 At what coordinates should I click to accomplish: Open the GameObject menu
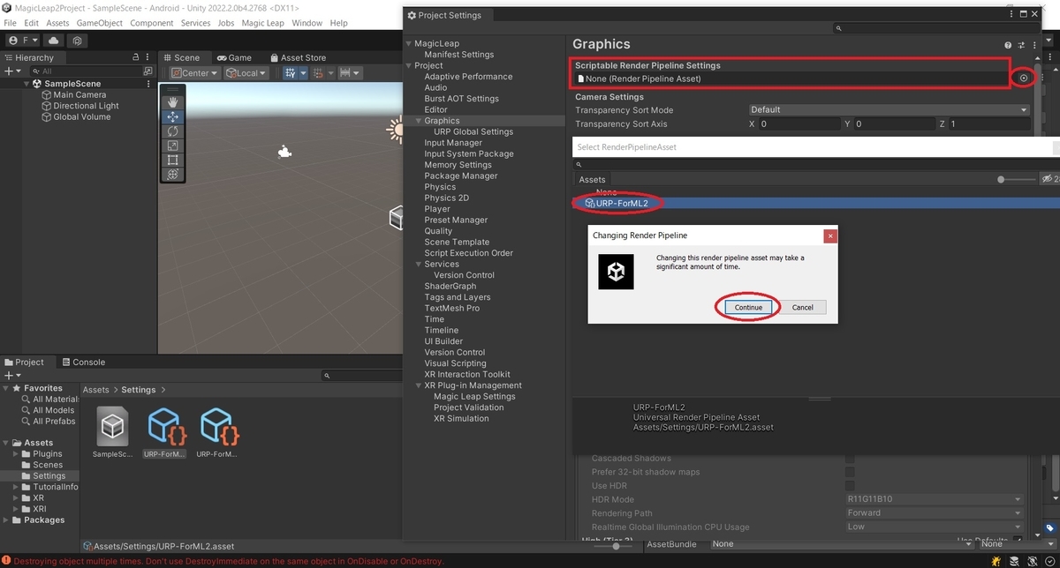coord(99,22)
